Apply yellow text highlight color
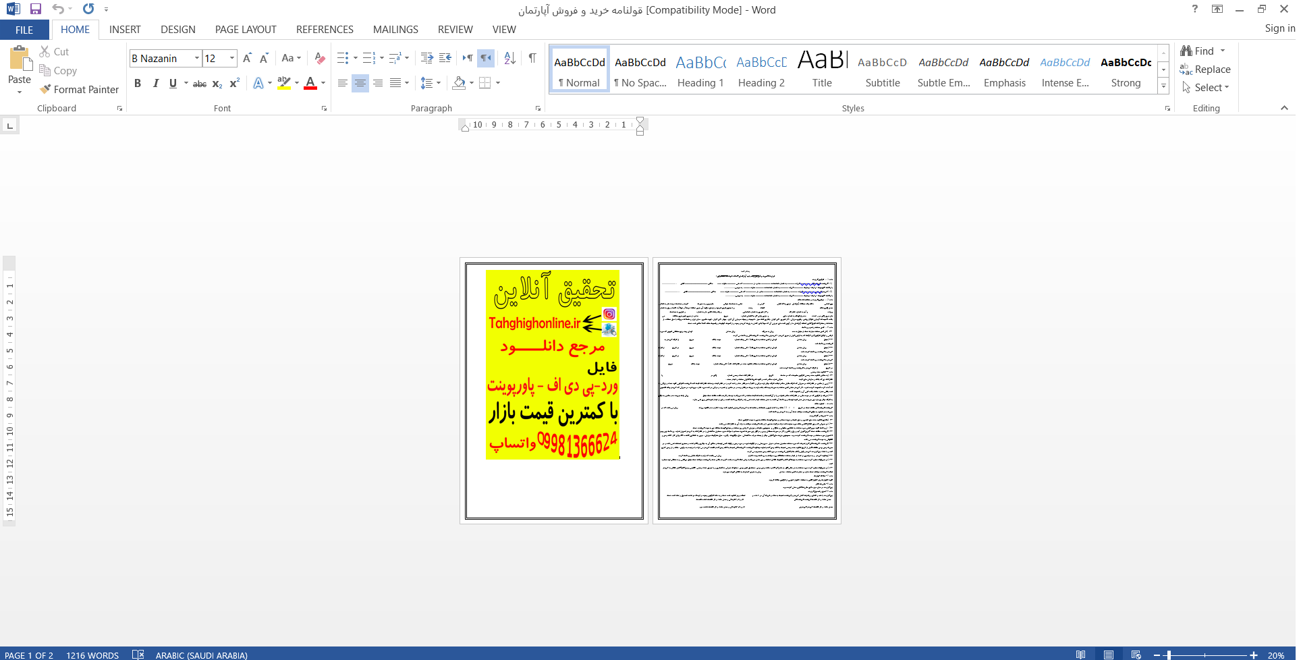 [x=284, y=83]
